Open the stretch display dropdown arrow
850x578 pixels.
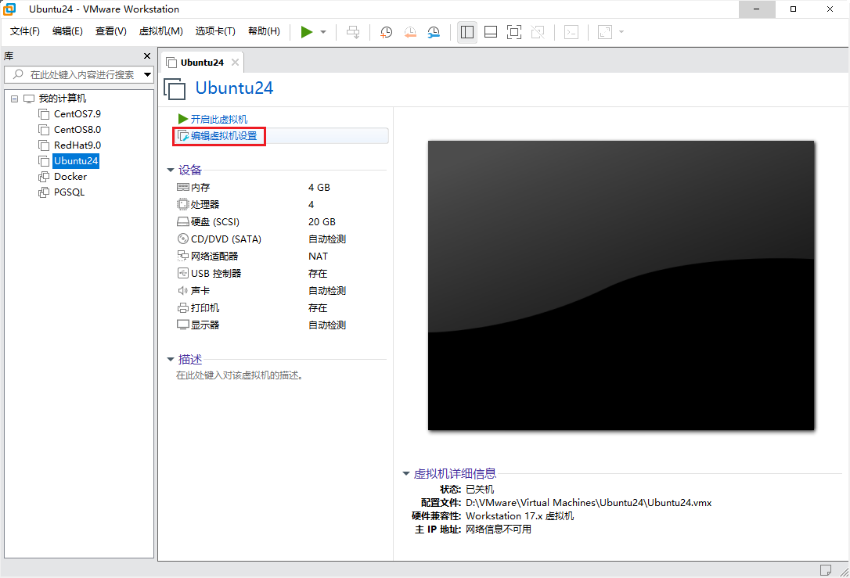[621, 32]
